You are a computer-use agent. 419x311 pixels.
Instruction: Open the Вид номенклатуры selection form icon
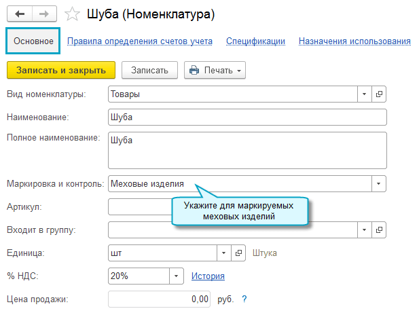[379, 94]
